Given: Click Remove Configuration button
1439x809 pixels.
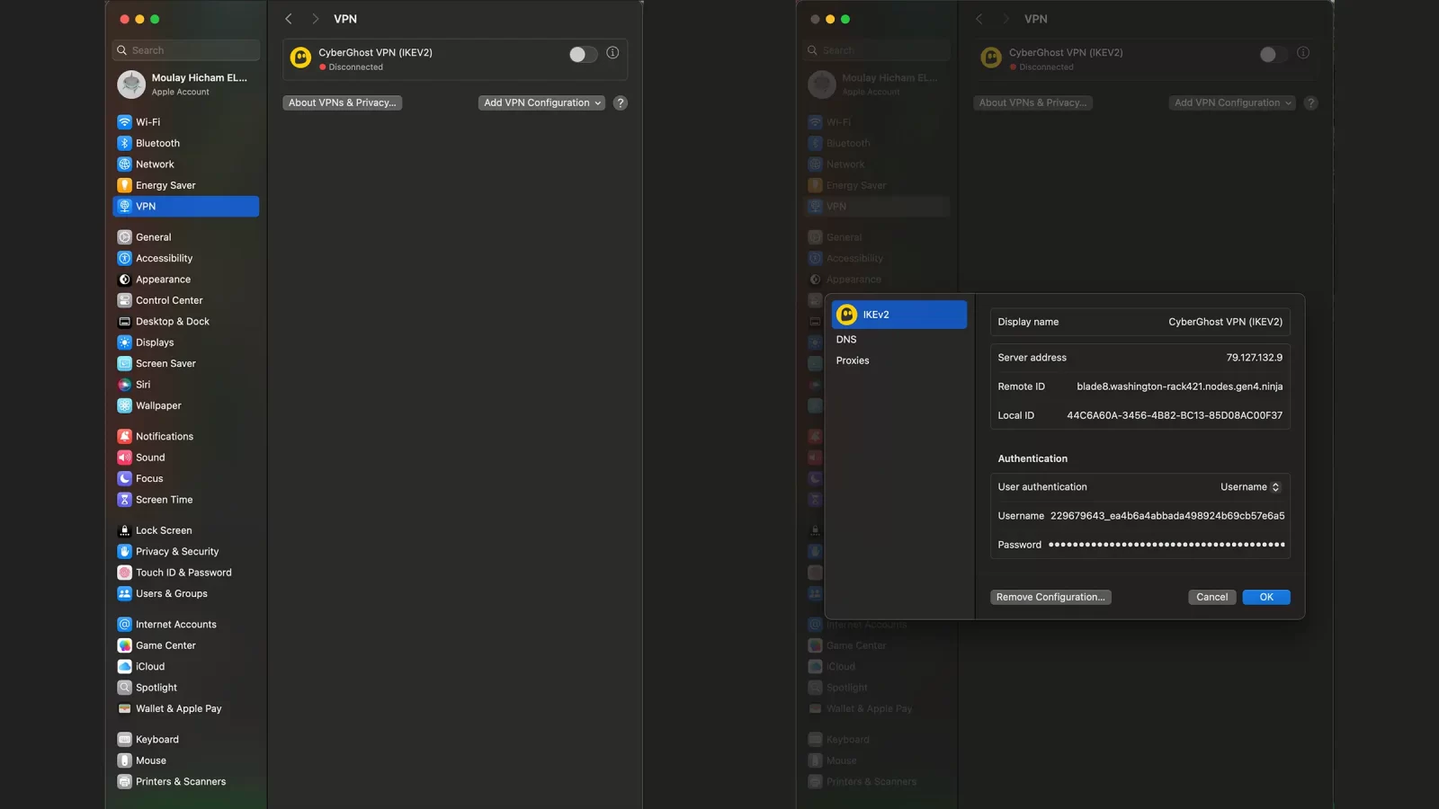Looking at the screenshot, I should pos(1050,597).
